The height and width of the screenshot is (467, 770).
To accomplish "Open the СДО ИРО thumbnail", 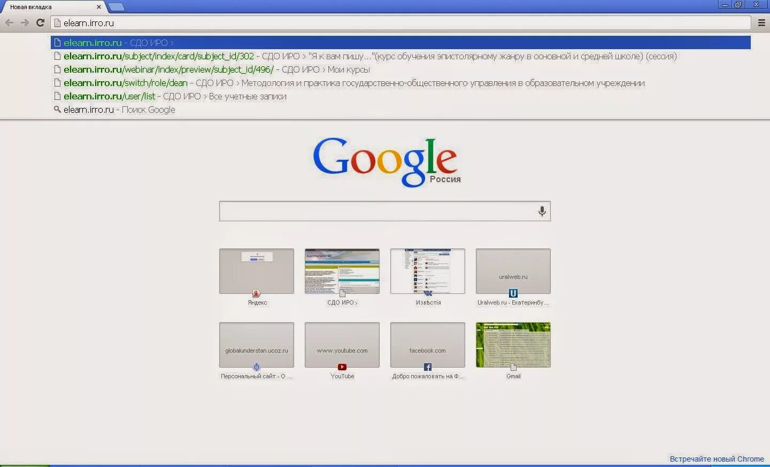I will coord(342,271).
